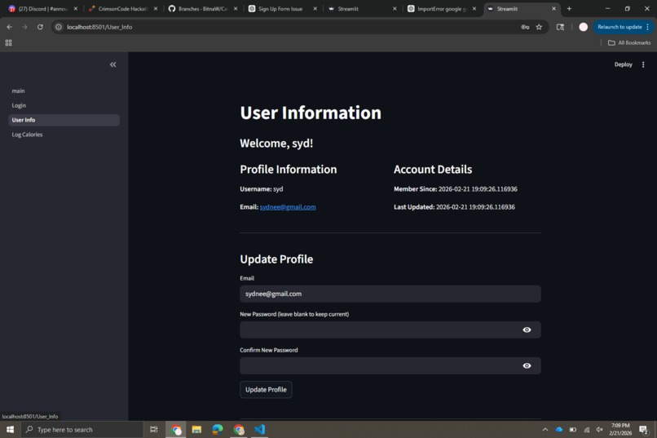657x438 pixels.
Task: Open the apps grid icon in the bookmarks bar
Action: pos(8,42)
